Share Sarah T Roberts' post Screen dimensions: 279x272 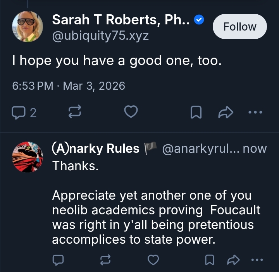(x=225, y=113)
